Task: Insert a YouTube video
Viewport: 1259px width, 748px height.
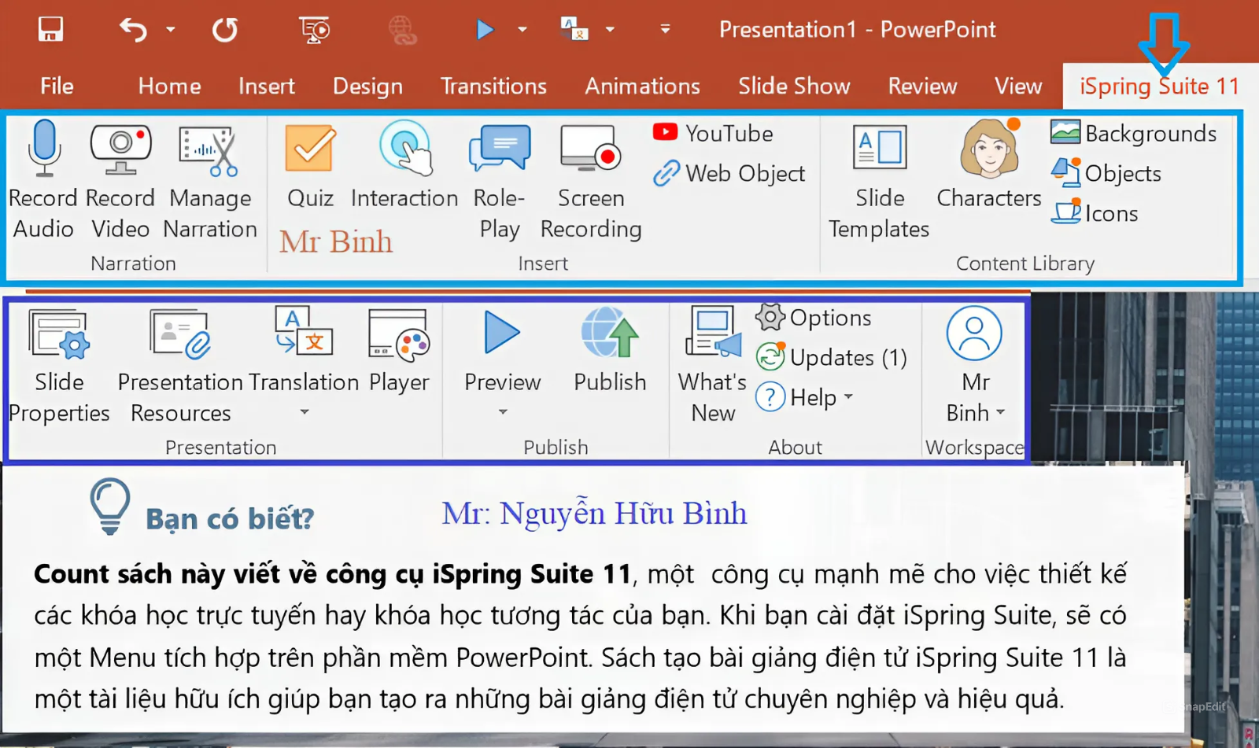Action: [x=713, y=133]
